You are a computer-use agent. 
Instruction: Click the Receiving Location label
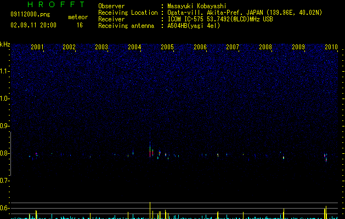[x=128, y=13]
